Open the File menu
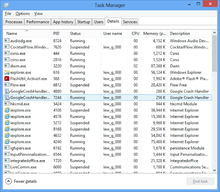The image size is (220, 192). click(x=8, y=14)
